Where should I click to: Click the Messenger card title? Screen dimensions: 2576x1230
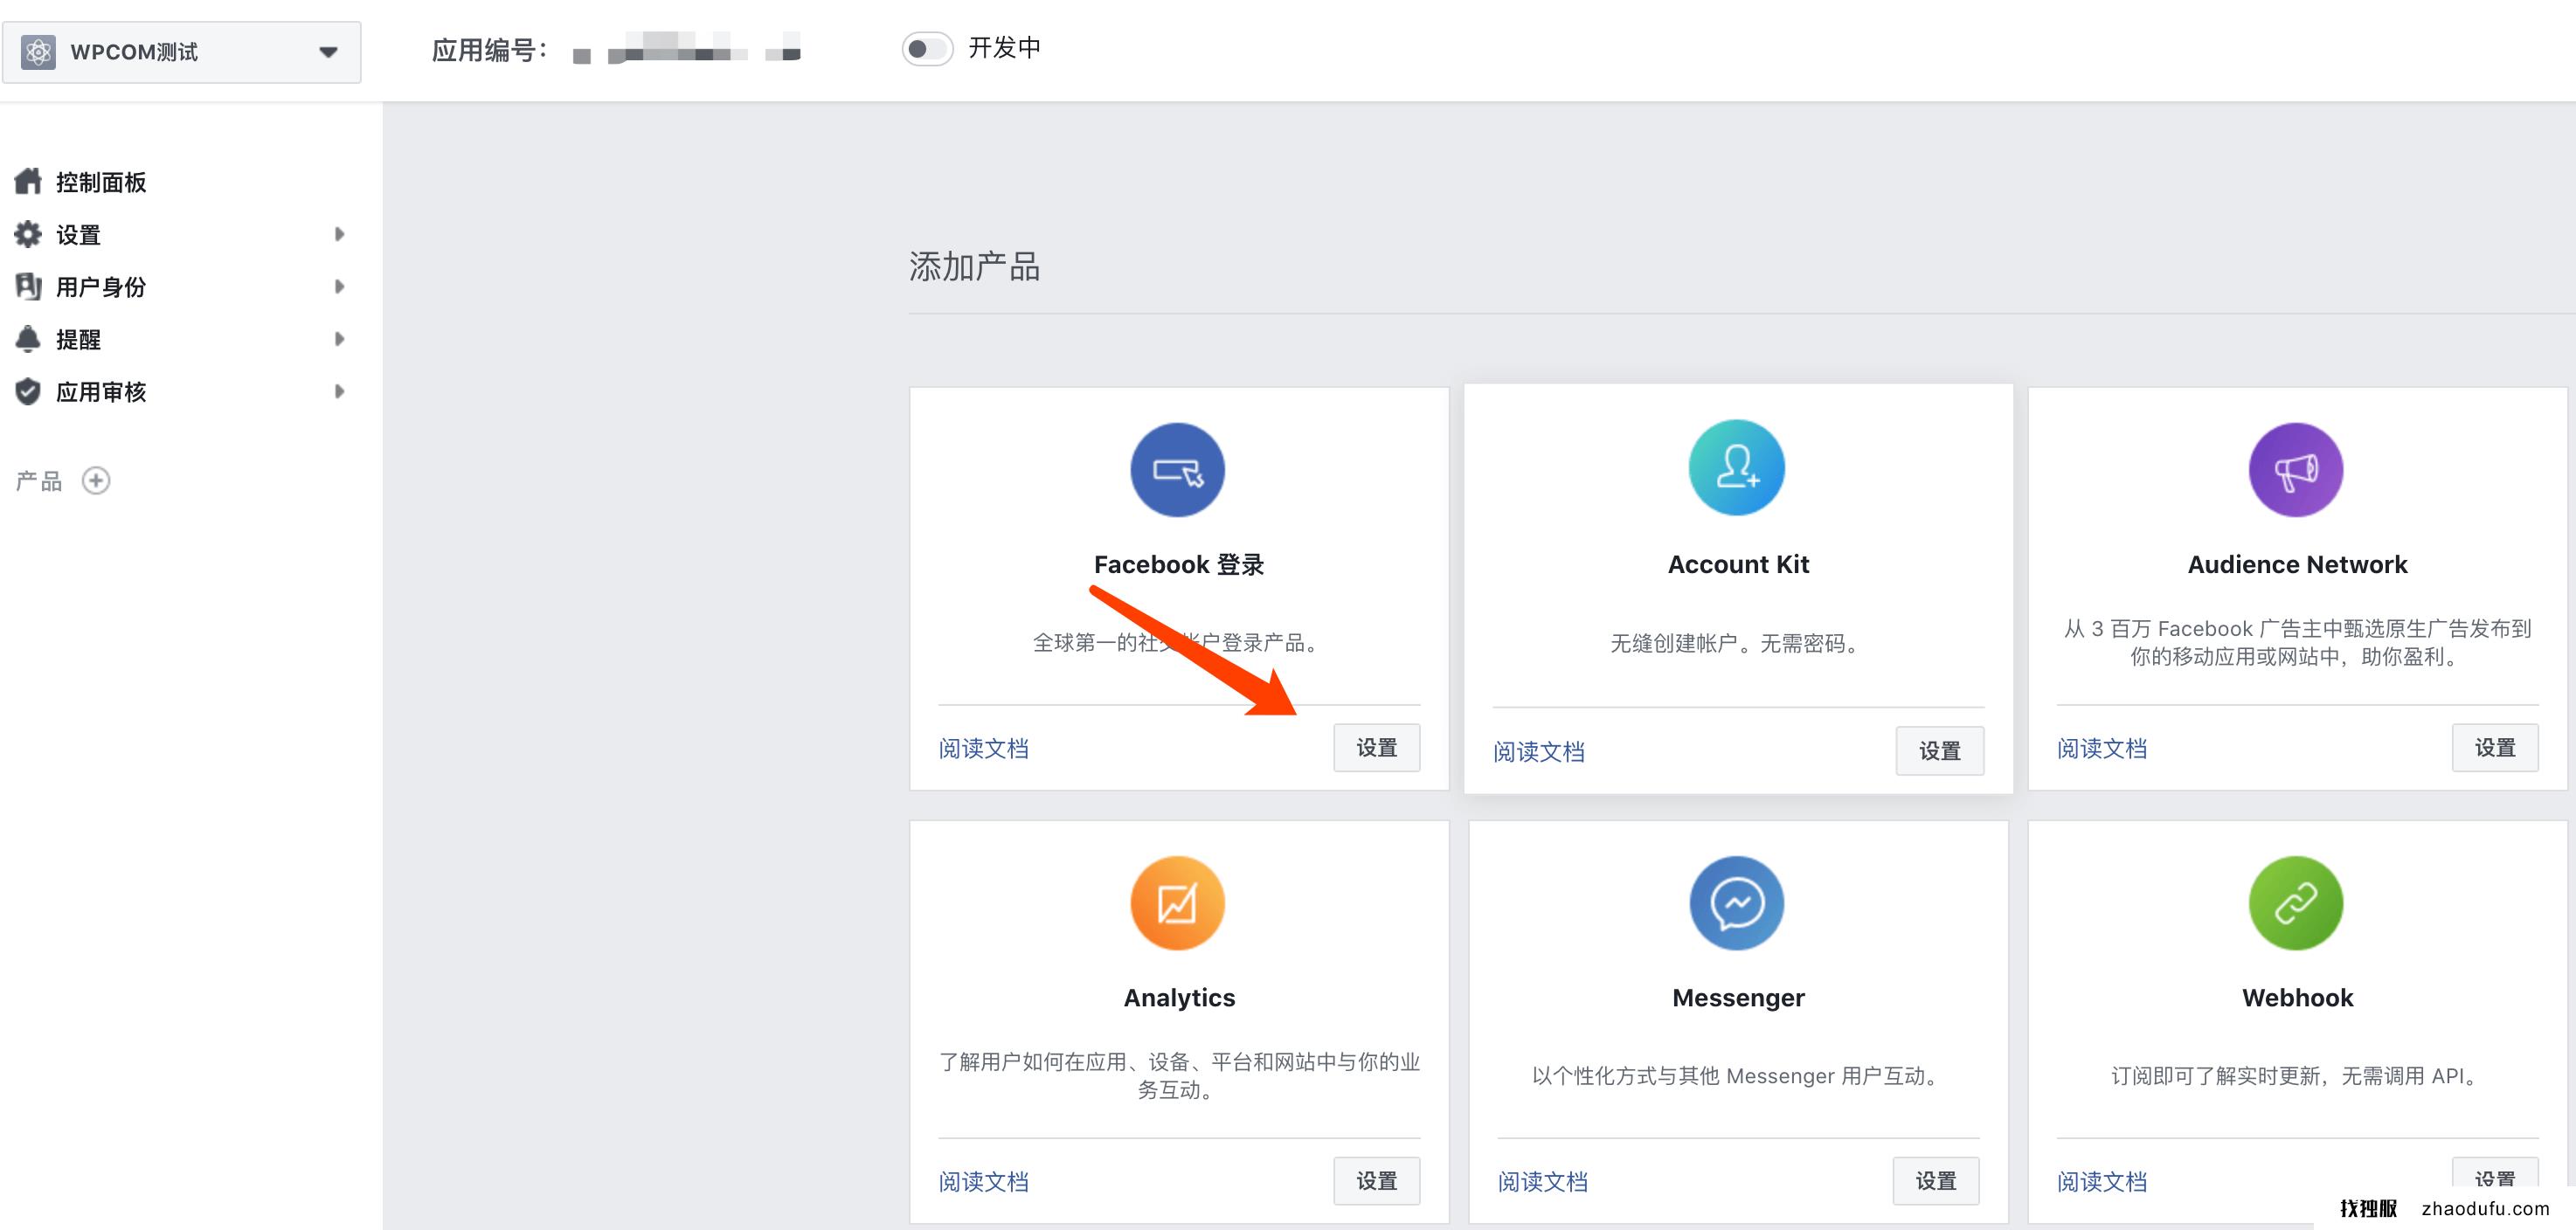(1738, 997)
